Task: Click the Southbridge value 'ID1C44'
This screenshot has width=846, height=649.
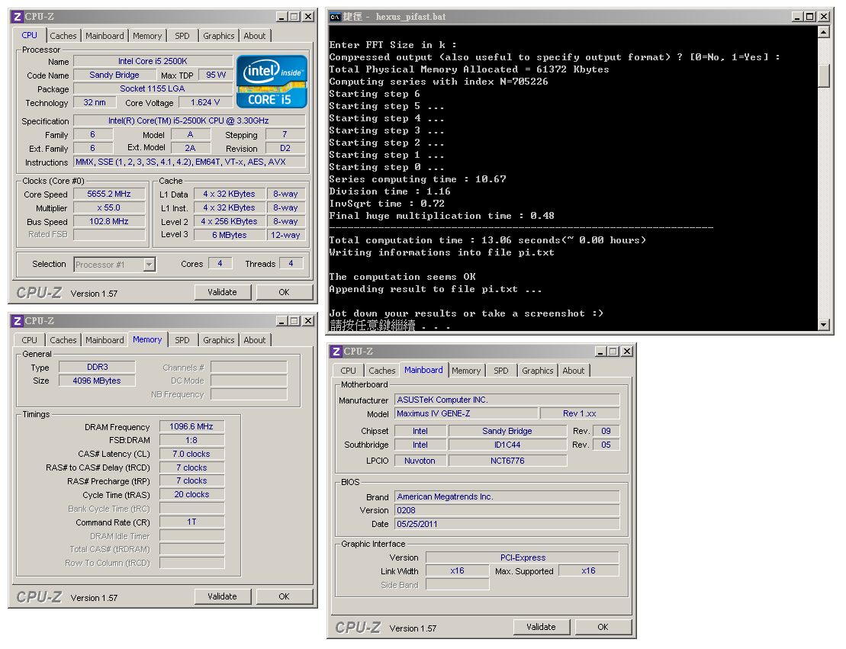Action: click(507, 445)
